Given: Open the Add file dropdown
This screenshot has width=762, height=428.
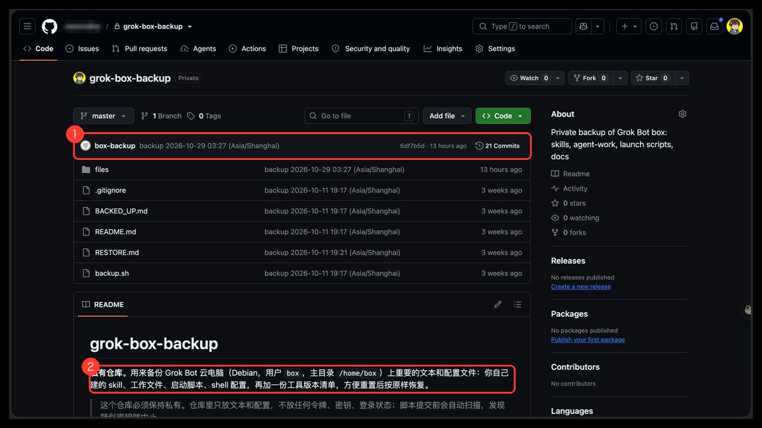Looking at the screenshot, I should (447, 116).
